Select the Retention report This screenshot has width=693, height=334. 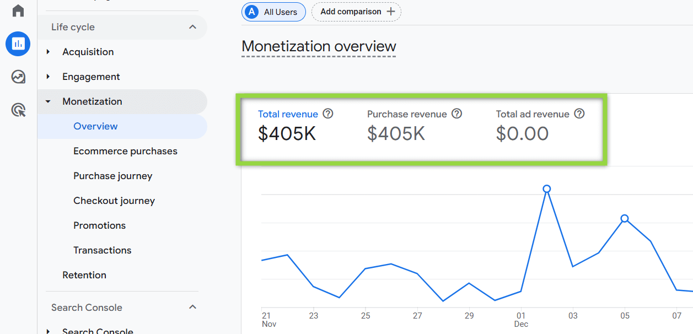click(x=84, y=274)
